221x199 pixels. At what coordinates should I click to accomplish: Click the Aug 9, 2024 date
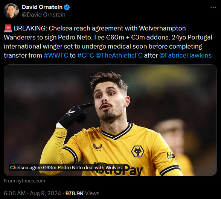[x=46, y=193]
